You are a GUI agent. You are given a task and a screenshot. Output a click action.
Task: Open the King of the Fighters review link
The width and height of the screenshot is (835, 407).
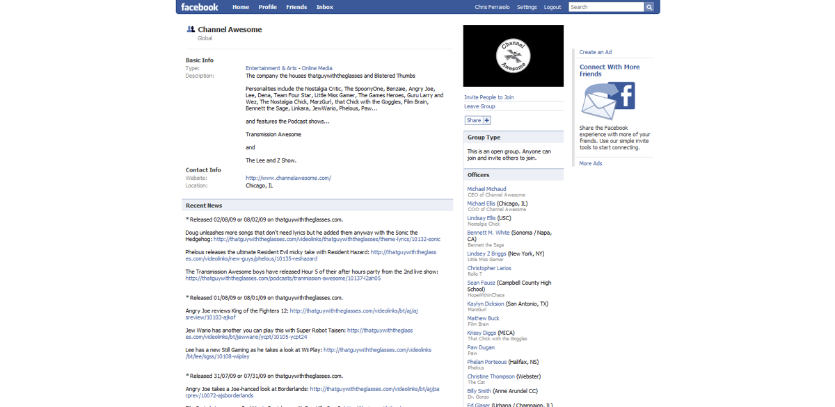point(301,314)
